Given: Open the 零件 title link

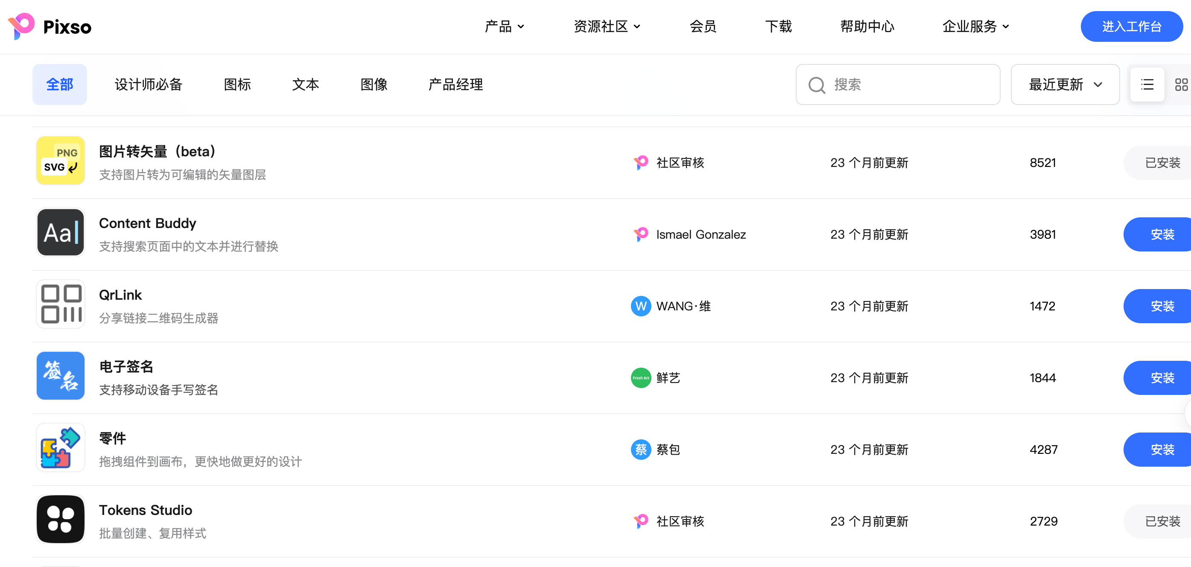Looking at the screenshot, I should [x=112, y=438].
